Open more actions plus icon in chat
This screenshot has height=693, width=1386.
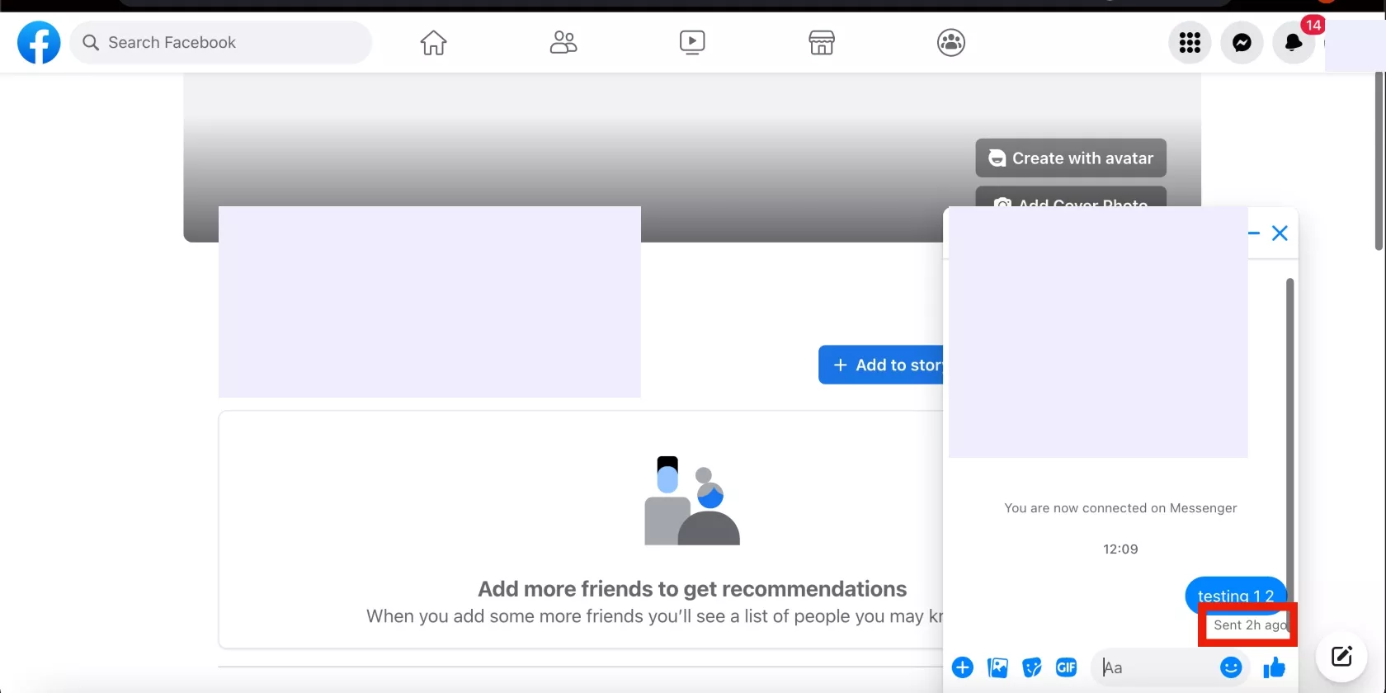[x=963, y=667]
